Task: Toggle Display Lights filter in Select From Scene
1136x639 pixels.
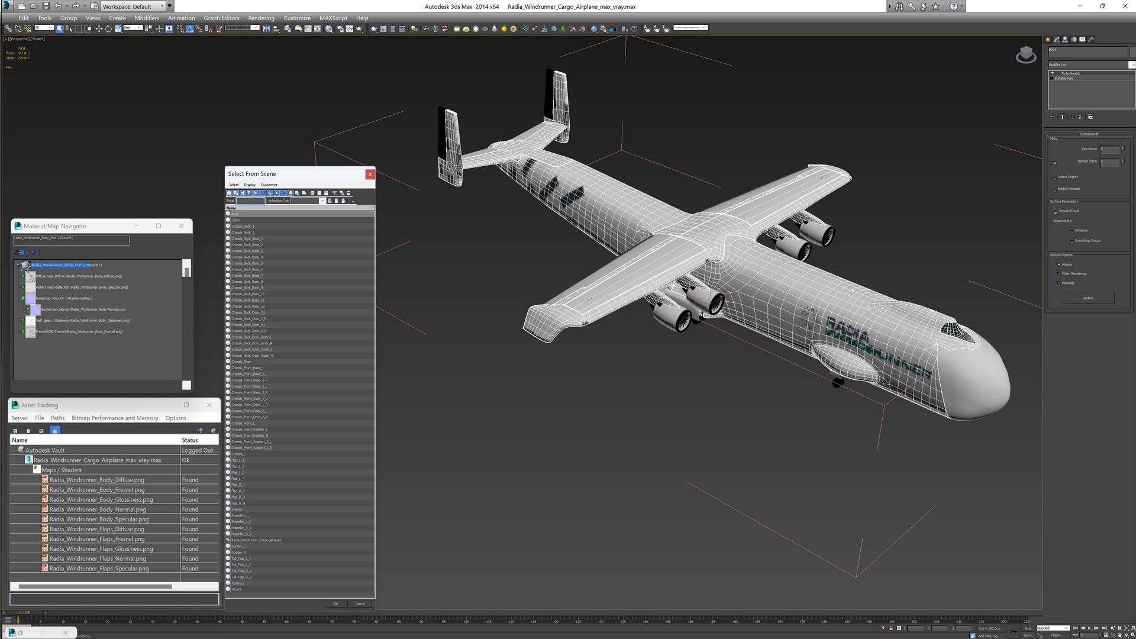Action: coord(243,193)
